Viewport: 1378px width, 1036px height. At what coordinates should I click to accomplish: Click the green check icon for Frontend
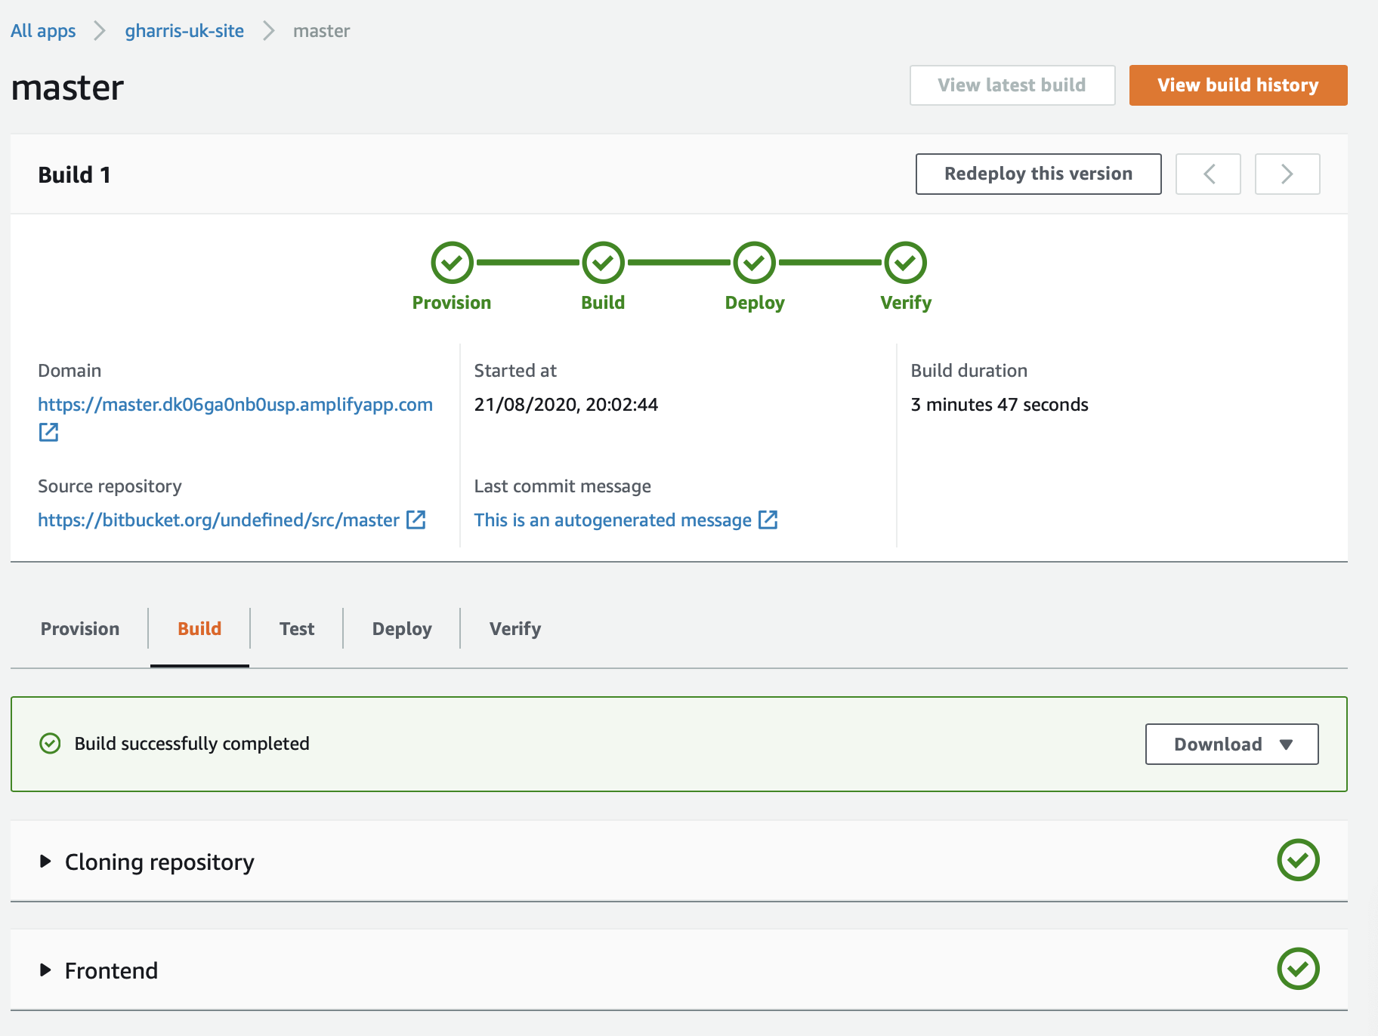(x=1298, y=969)
